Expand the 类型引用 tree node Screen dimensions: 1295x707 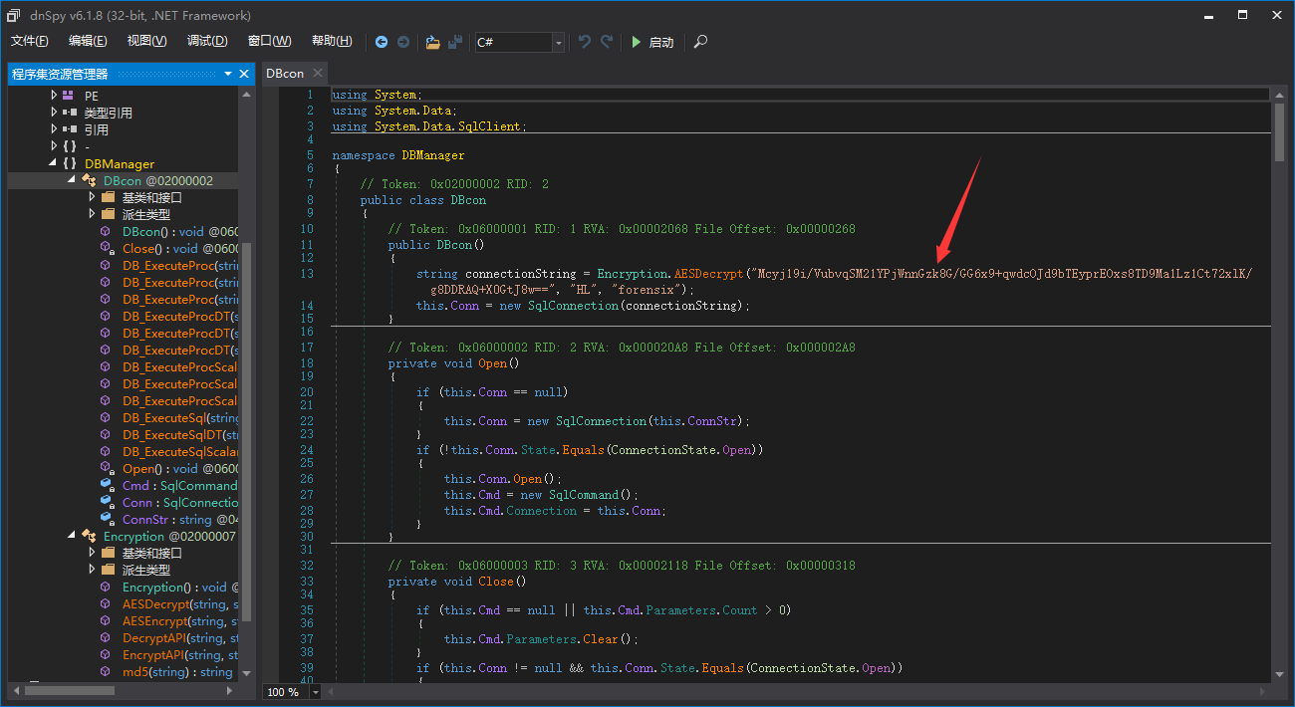click(x=54, y=113)
